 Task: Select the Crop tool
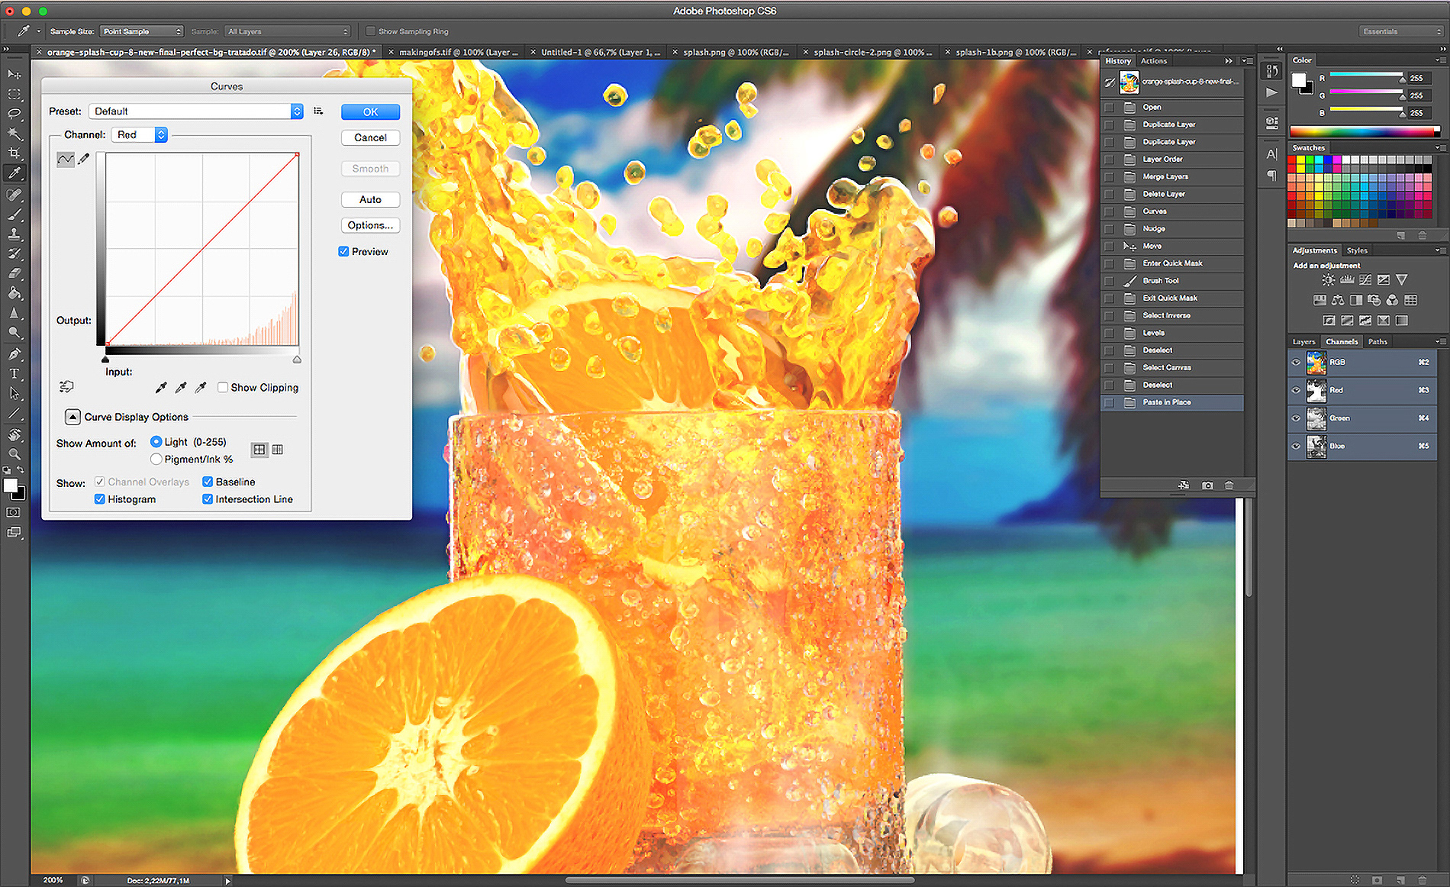pyautogui.click(x=14, y=153)
